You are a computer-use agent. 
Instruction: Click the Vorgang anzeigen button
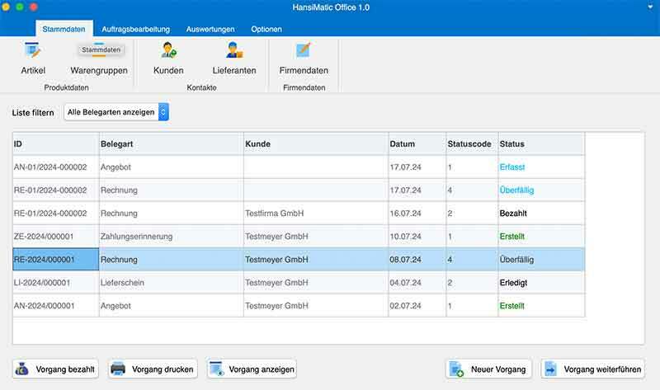coord(252,369)
